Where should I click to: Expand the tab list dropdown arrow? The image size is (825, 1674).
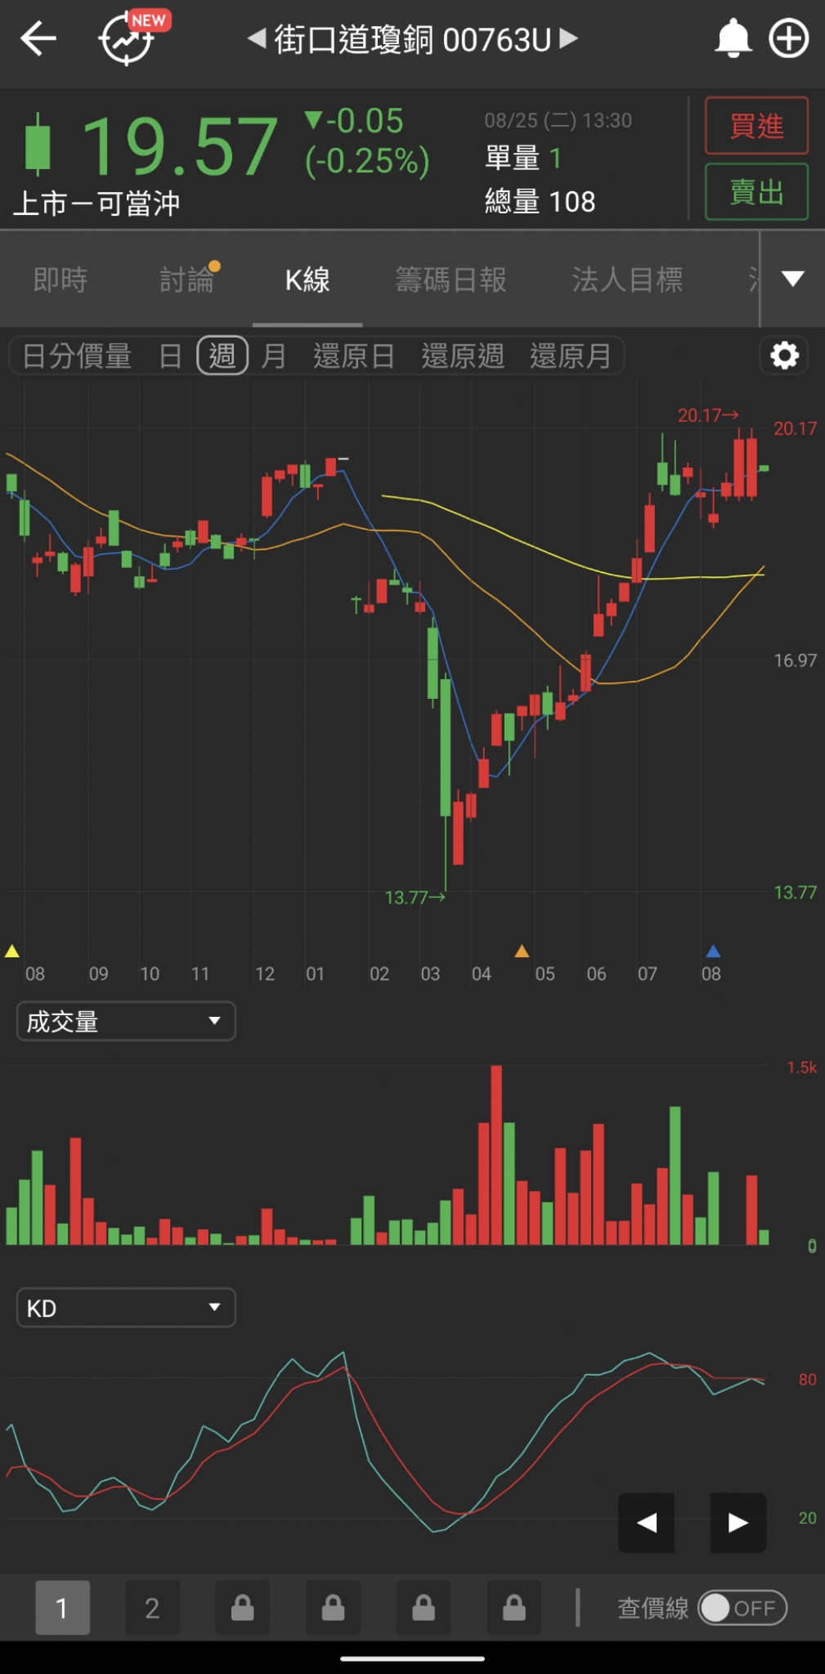click(792, 279)
